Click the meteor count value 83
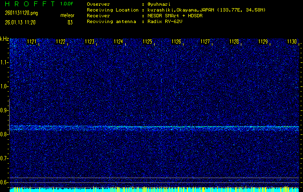Viewport: 303px width, 192px height. coord(70,22)
